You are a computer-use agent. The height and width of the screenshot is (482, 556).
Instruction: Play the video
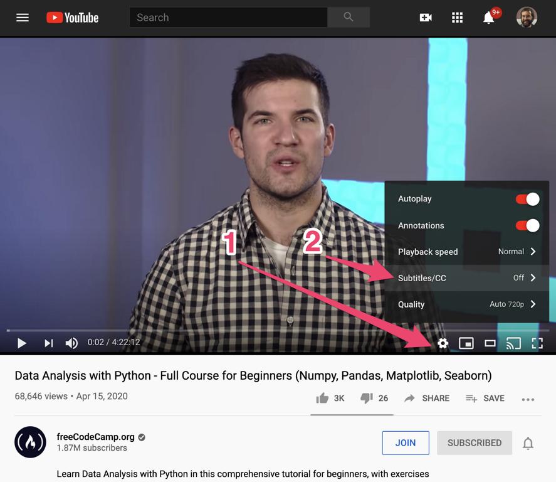pos(22,343)
